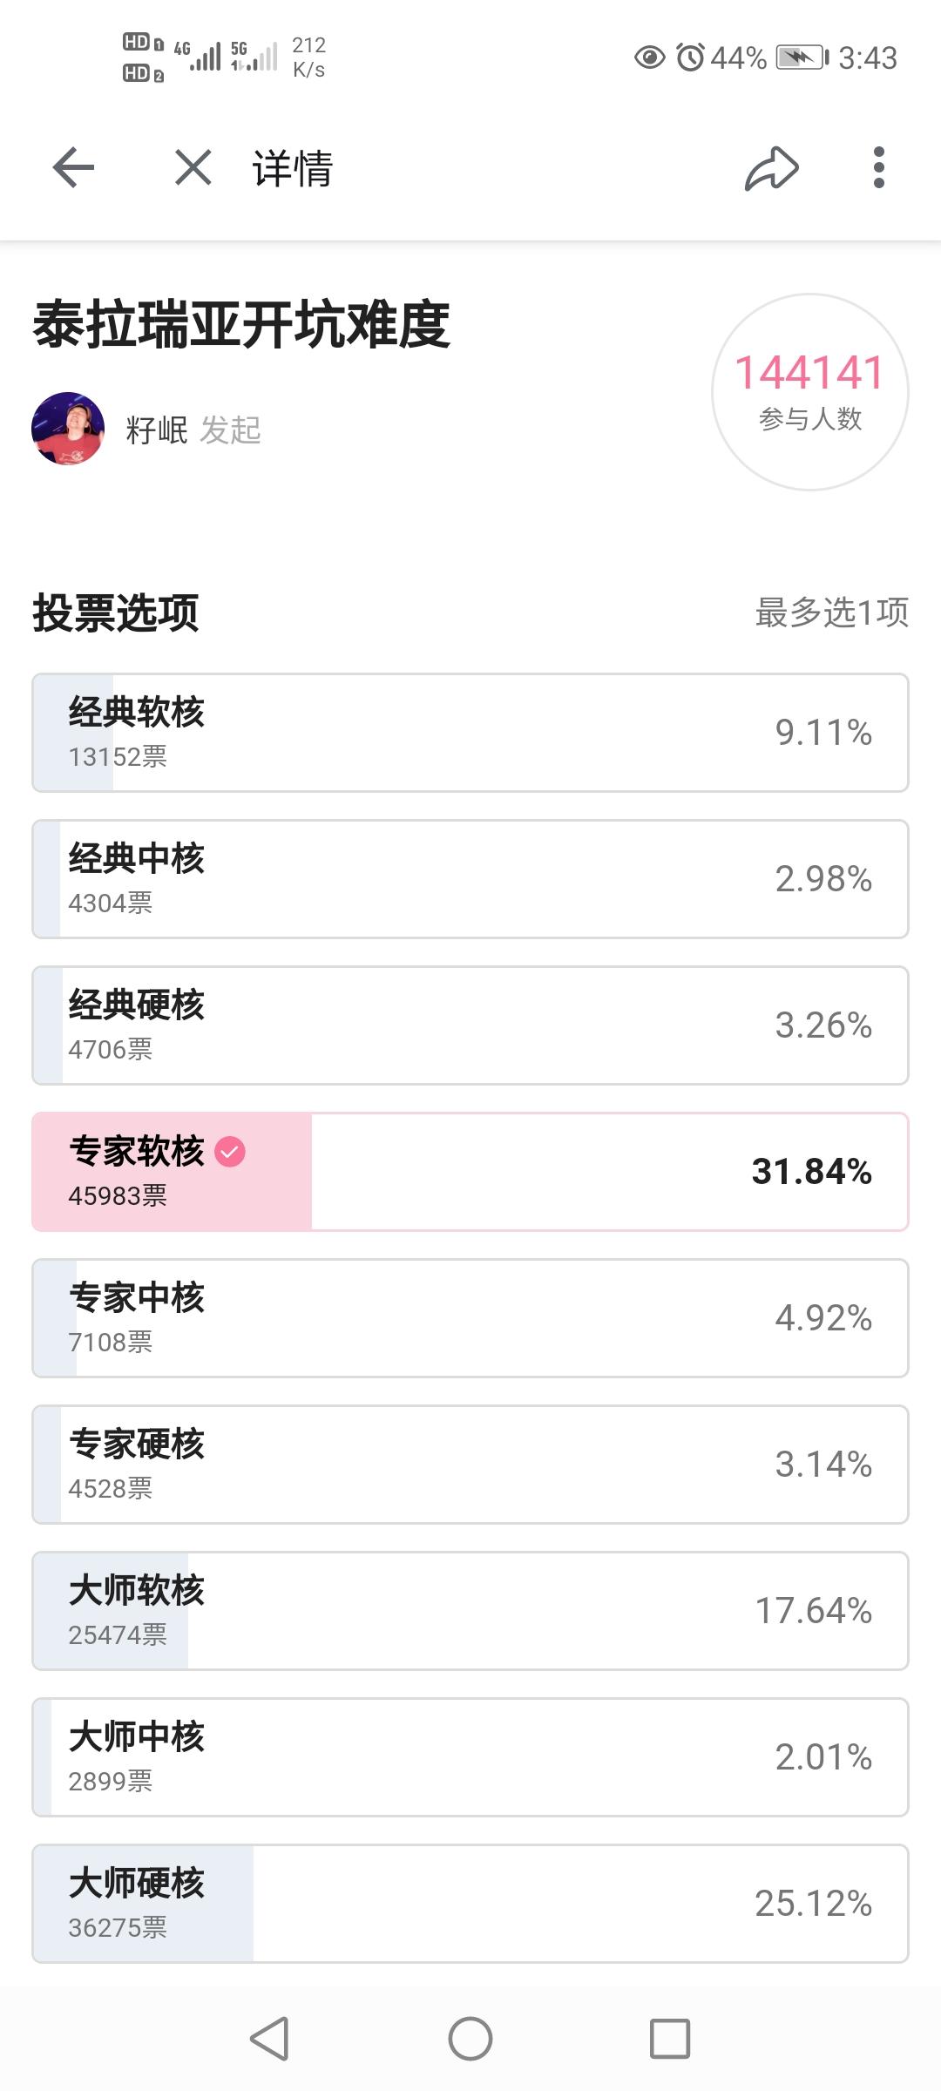Open the three-dot more menu
The width and height of the screenshot is (941, 2091).
pos(878,167)
